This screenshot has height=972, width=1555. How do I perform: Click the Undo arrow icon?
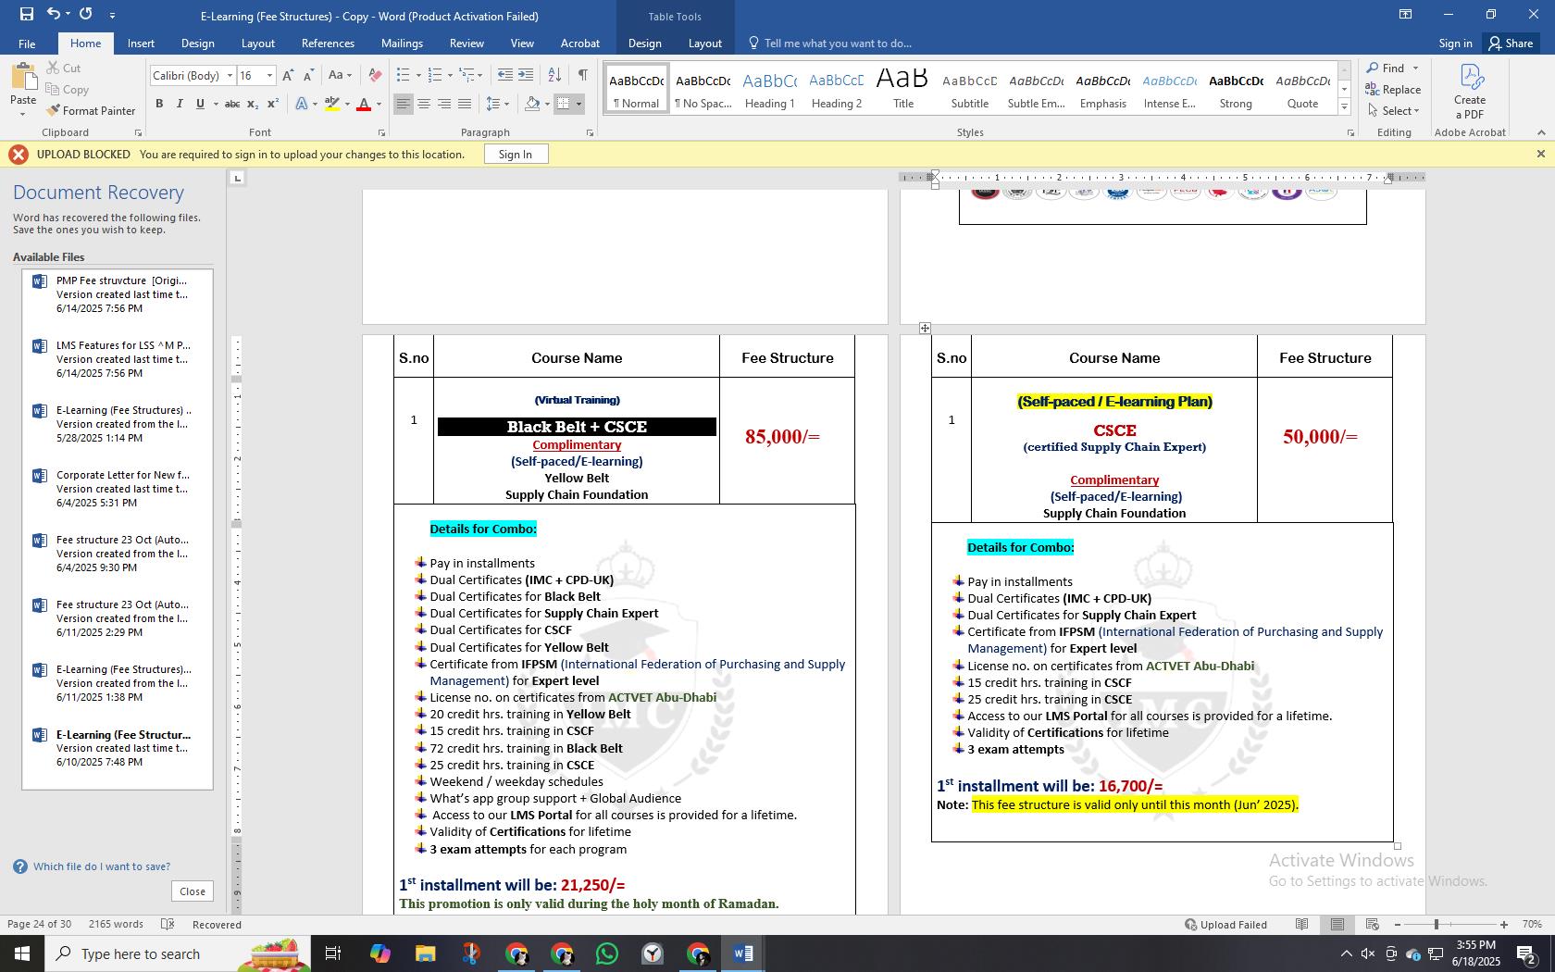54,14
